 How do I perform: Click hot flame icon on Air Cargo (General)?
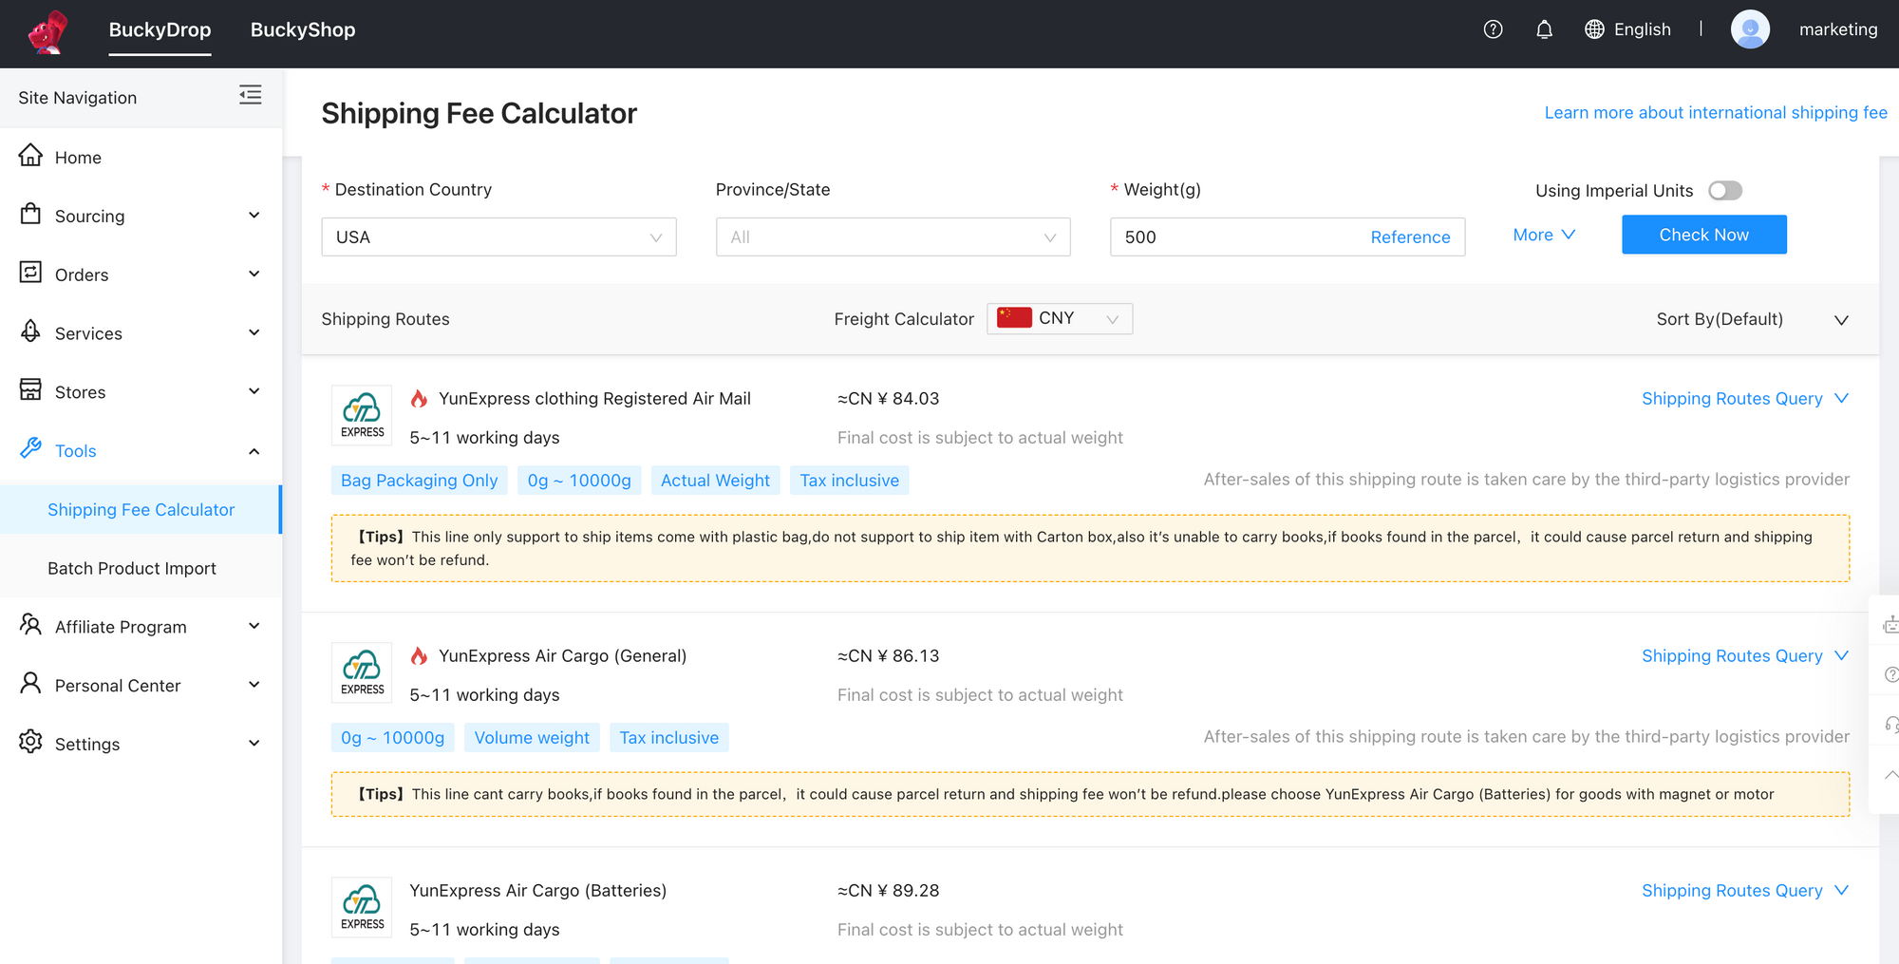(x=419, y=656)
